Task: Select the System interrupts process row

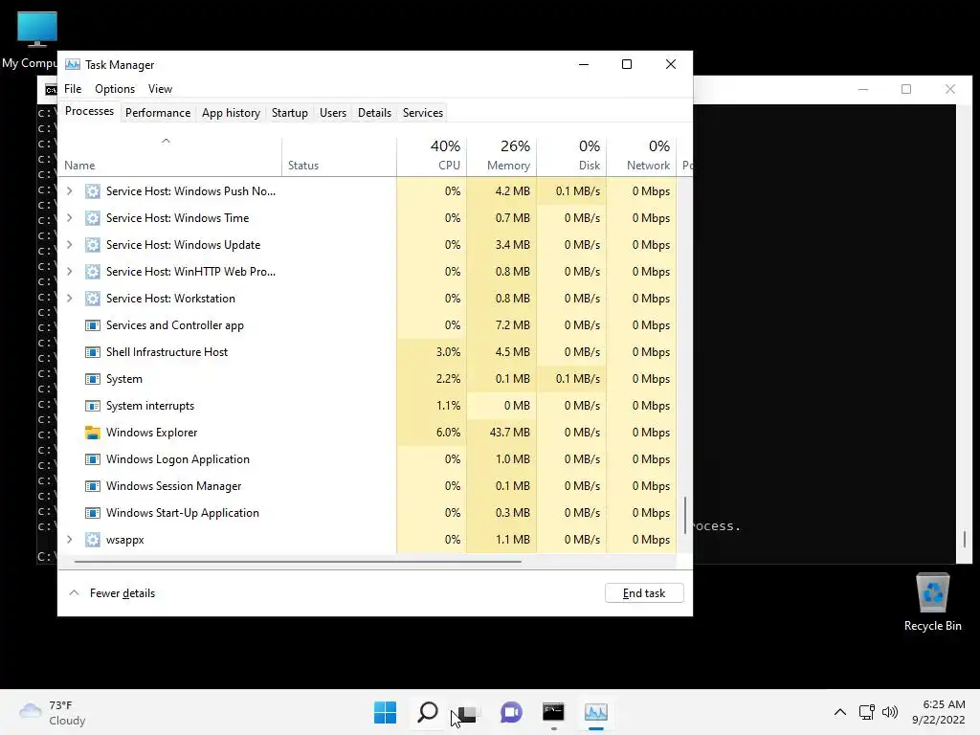Action: pyautogui.click(x=367, y=406)
